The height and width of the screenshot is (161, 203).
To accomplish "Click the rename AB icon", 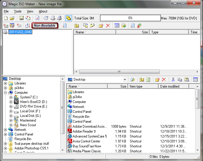I will click(117, 26).
